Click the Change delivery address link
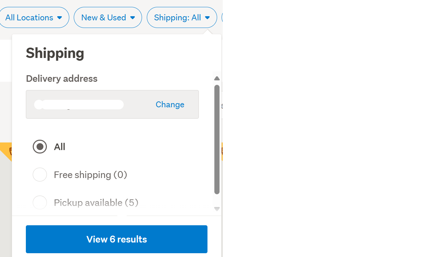437x257 pixels. [x=170, y=105]
